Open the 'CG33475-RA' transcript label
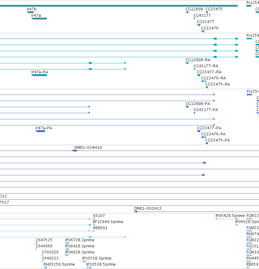The width and height of the screenshot is (259, 269). point(218,84)
